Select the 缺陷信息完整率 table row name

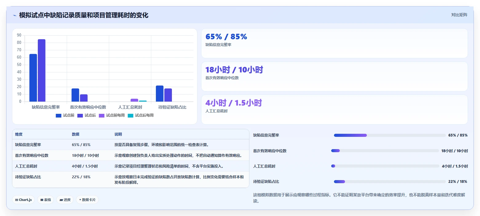tap(28, 145)
